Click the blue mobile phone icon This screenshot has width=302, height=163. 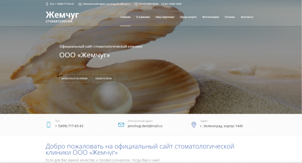(x=49, y=125)
